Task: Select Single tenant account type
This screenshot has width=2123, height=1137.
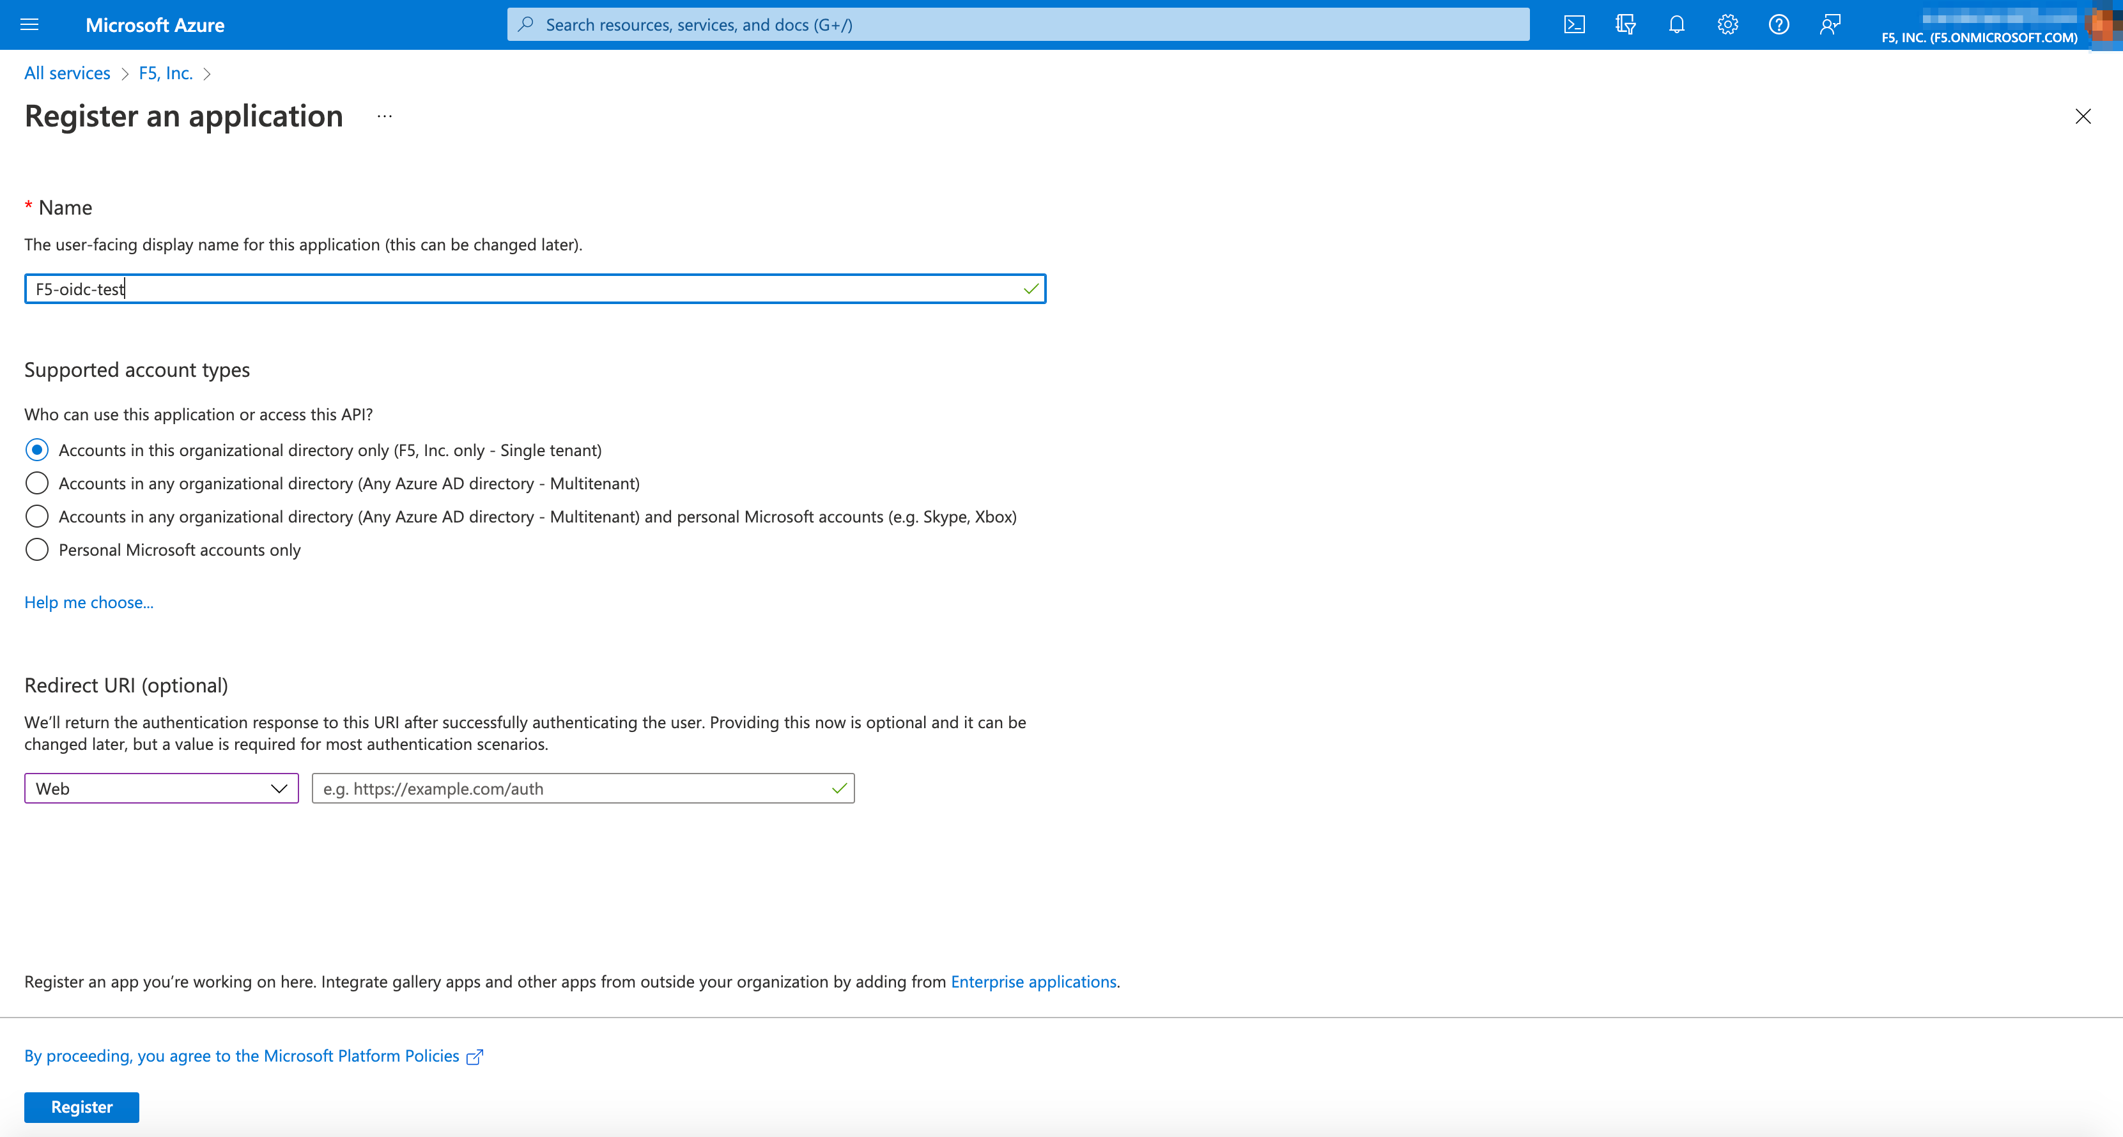Action: (x=37, y=450)
